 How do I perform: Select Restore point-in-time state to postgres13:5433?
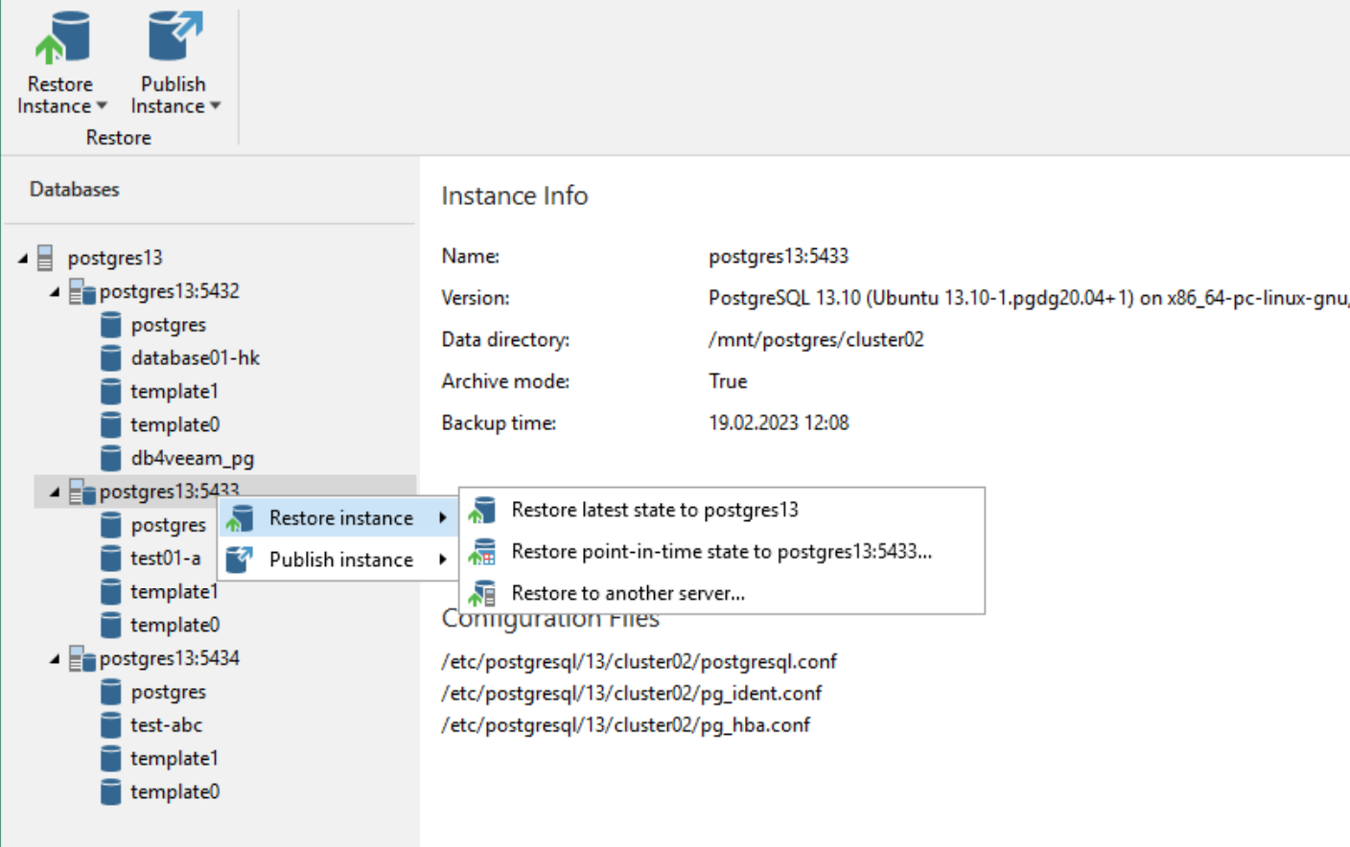pyautogui.click(x=720, y=552)
